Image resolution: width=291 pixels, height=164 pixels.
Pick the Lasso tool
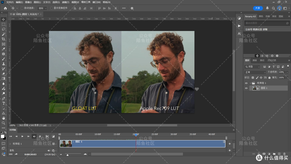[x=4, y=29]
